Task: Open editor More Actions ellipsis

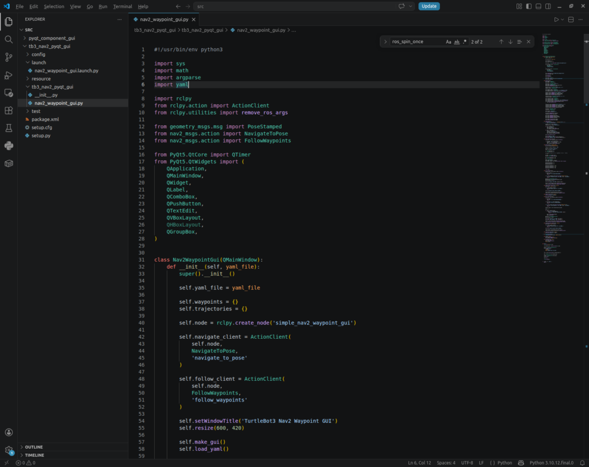Action: point(581,20)
